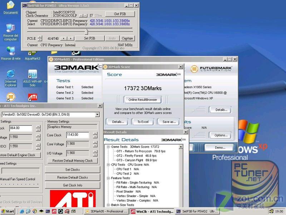This screenshot has height=215, width=286.
Task: Click Get FSB in SetFSB window
Action: [120, 14]
